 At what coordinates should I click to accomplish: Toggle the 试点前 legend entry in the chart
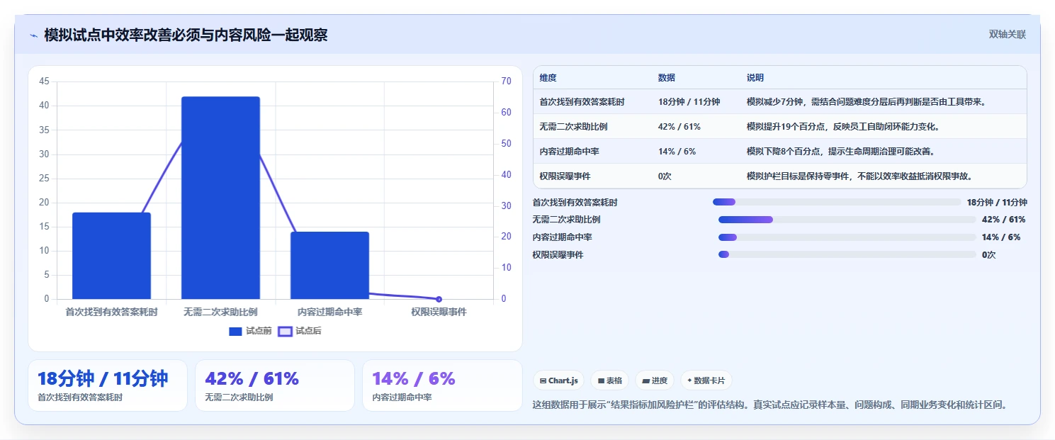[250, 331]
